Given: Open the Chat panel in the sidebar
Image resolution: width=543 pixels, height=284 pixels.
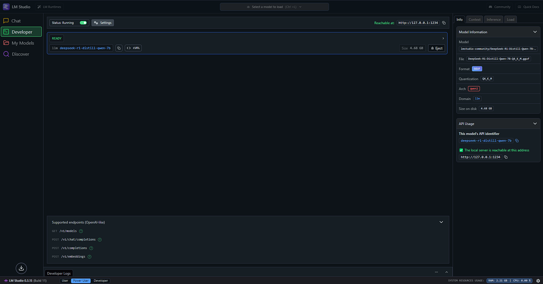Looking at the screenshot, I should [x=15, y=20].
